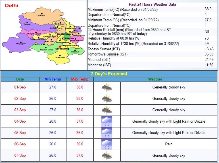Screen dimensions: 219x163
Task: Select the 06-Sep date cell
Action: pyautogui.click(x=20, y=144)
